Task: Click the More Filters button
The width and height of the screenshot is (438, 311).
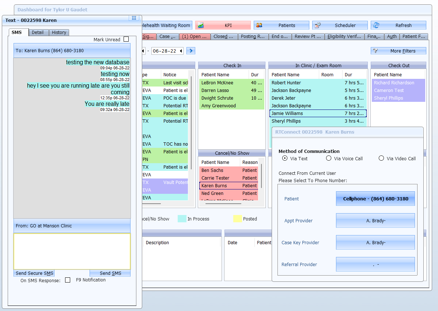Action: [399, 51]
